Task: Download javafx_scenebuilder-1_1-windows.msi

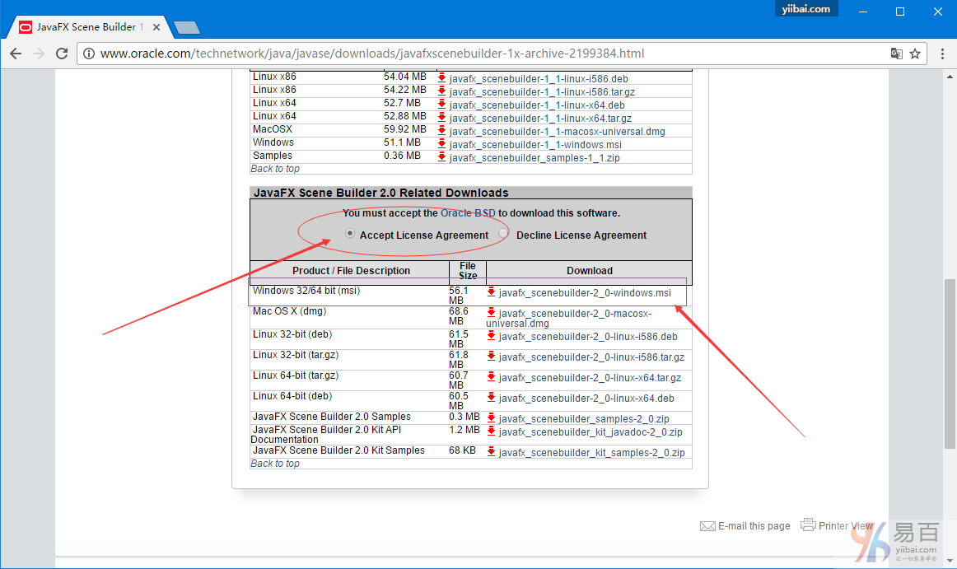Action: (x=535, y=144)
